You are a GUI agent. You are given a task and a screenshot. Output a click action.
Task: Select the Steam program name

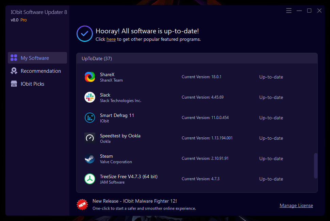106,156
